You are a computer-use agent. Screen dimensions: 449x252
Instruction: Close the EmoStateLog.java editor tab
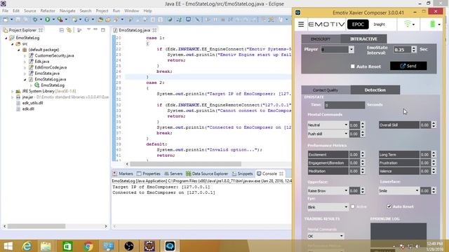coord(154,30)
